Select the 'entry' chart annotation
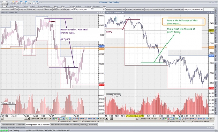 point(109,32)
